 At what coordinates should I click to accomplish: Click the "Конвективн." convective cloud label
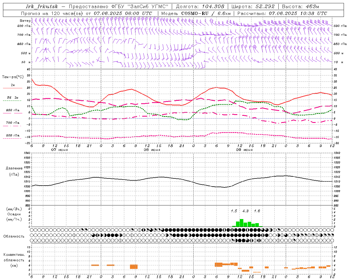pos(14,255)
